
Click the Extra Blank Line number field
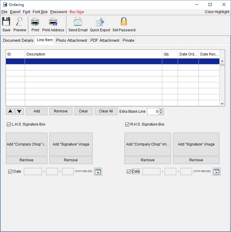pos(153,112)
